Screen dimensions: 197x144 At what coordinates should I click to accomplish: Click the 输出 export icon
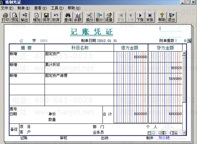(x=25, y=17)
